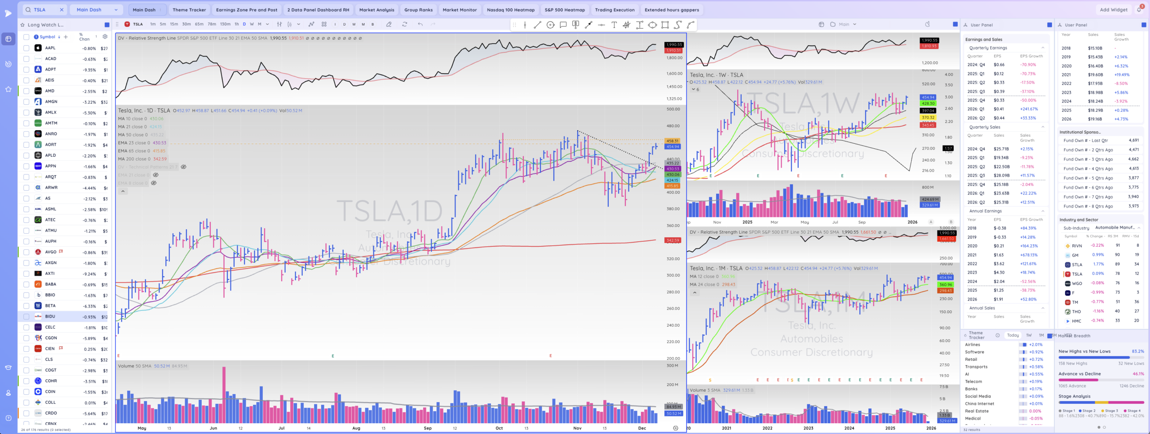Select the ellipse shape tool

[652, 25]
